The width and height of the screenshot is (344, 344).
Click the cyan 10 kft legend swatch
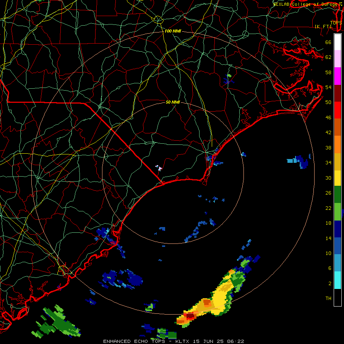338,280
